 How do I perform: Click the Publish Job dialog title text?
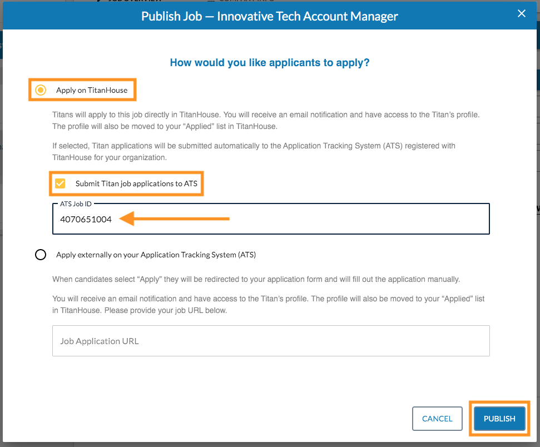coord(270,16)
